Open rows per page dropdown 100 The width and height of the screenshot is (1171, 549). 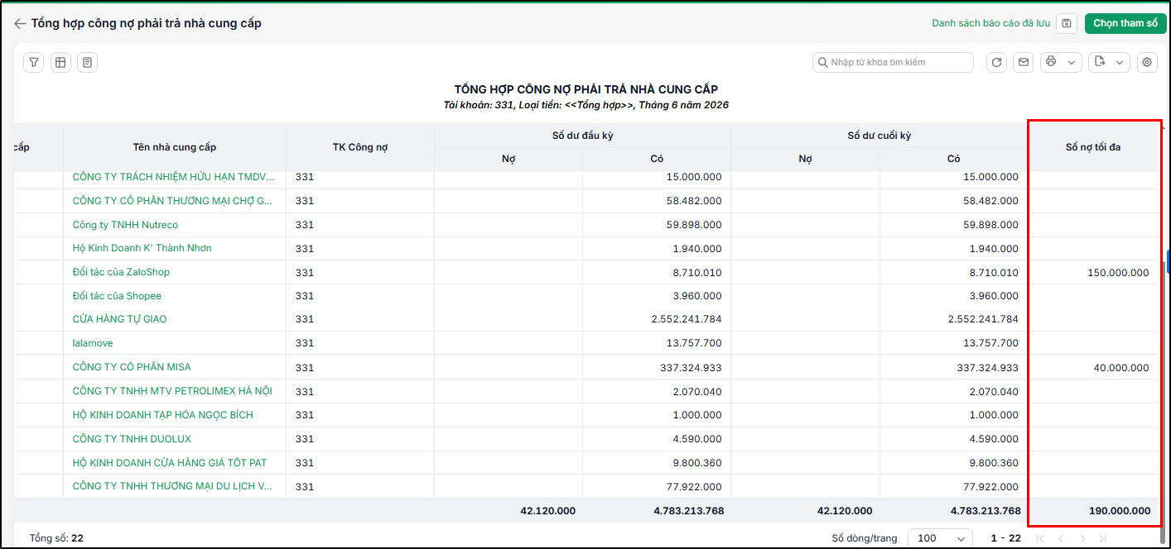click(x=941, y=538)
